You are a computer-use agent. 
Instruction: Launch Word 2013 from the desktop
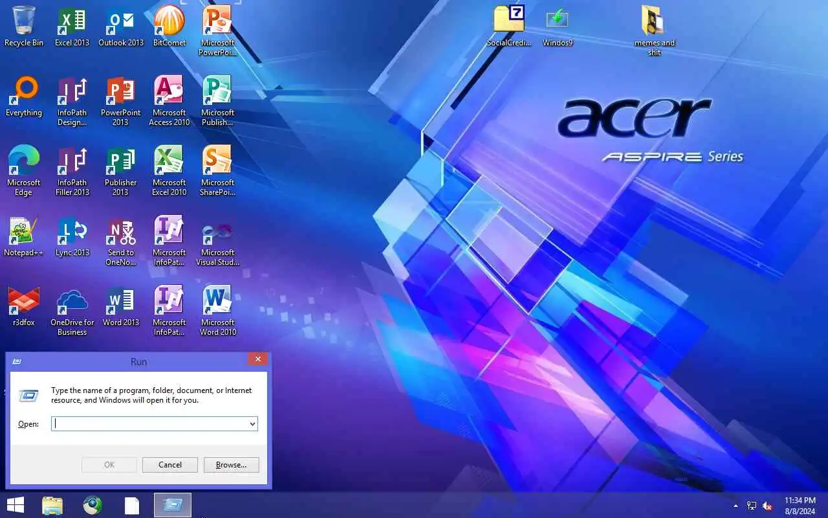click(x=121, y=306)
